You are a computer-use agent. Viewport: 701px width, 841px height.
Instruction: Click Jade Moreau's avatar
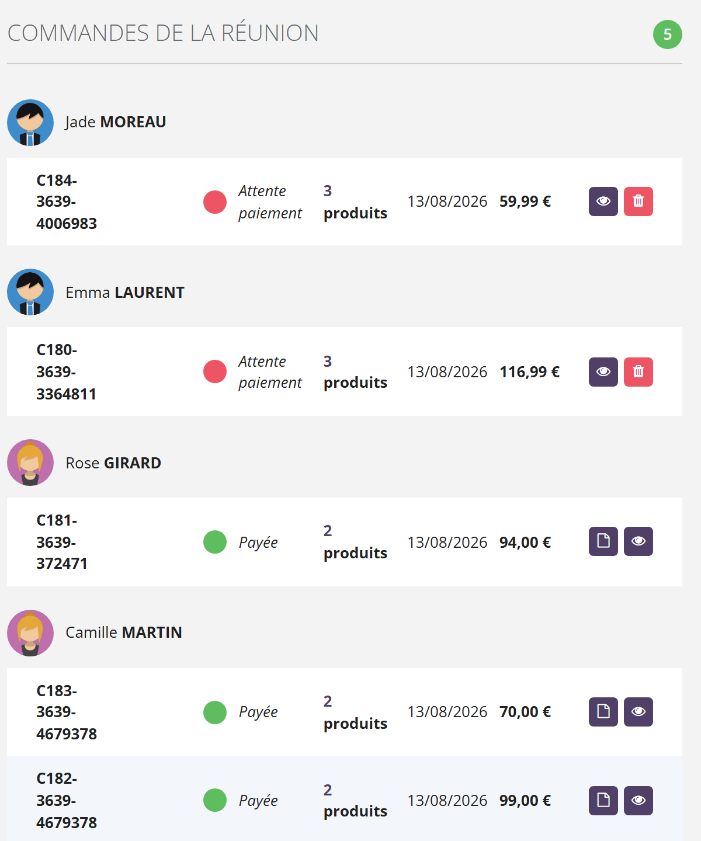(x=30, y=123)
